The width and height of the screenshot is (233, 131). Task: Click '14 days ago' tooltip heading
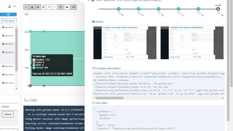39,56
